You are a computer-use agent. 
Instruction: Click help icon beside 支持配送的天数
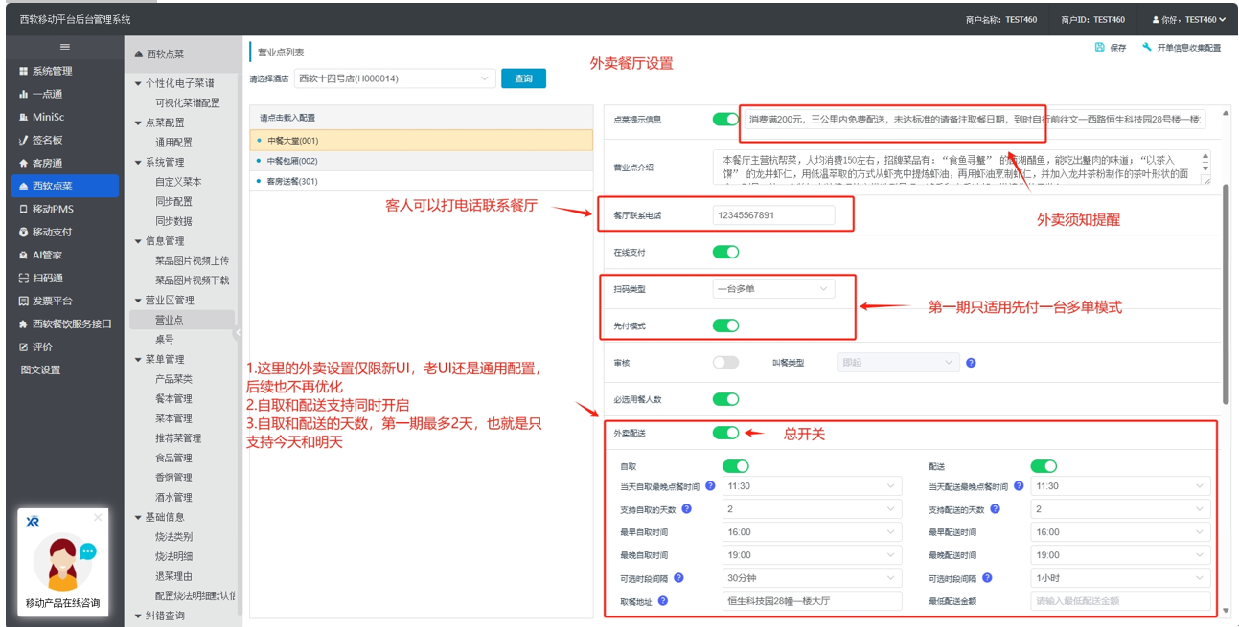996,509
